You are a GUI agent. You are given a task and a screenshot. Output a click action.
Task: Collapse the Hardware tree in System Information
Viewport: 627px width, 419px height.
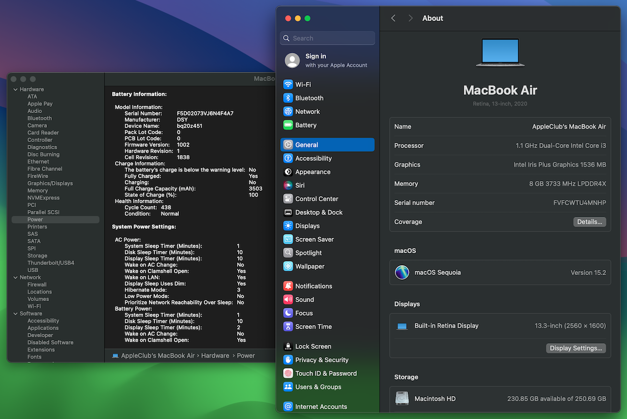16,90
